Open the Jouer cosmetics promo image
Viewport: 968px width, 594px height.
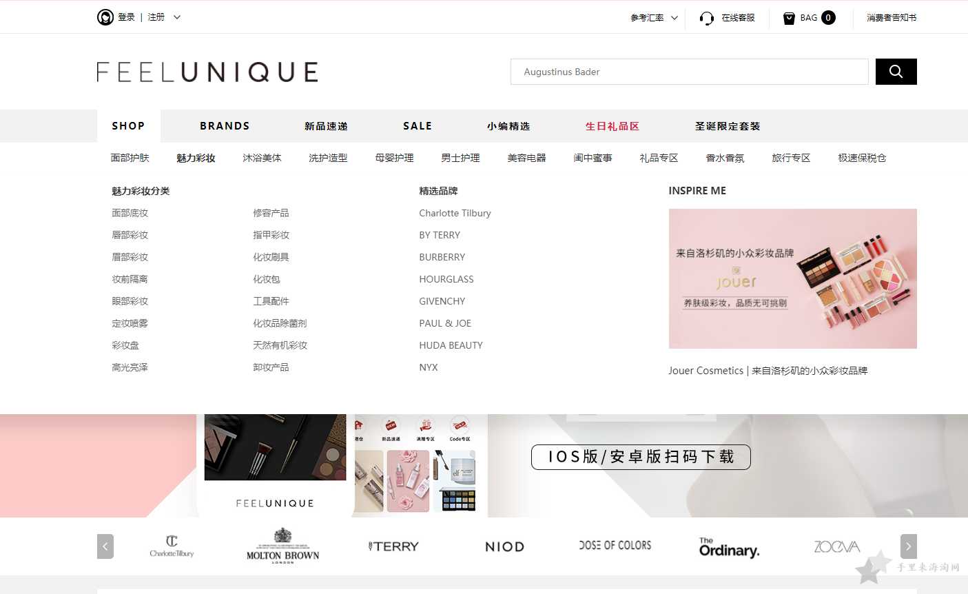pyautogui.click(x=793, y=278)
